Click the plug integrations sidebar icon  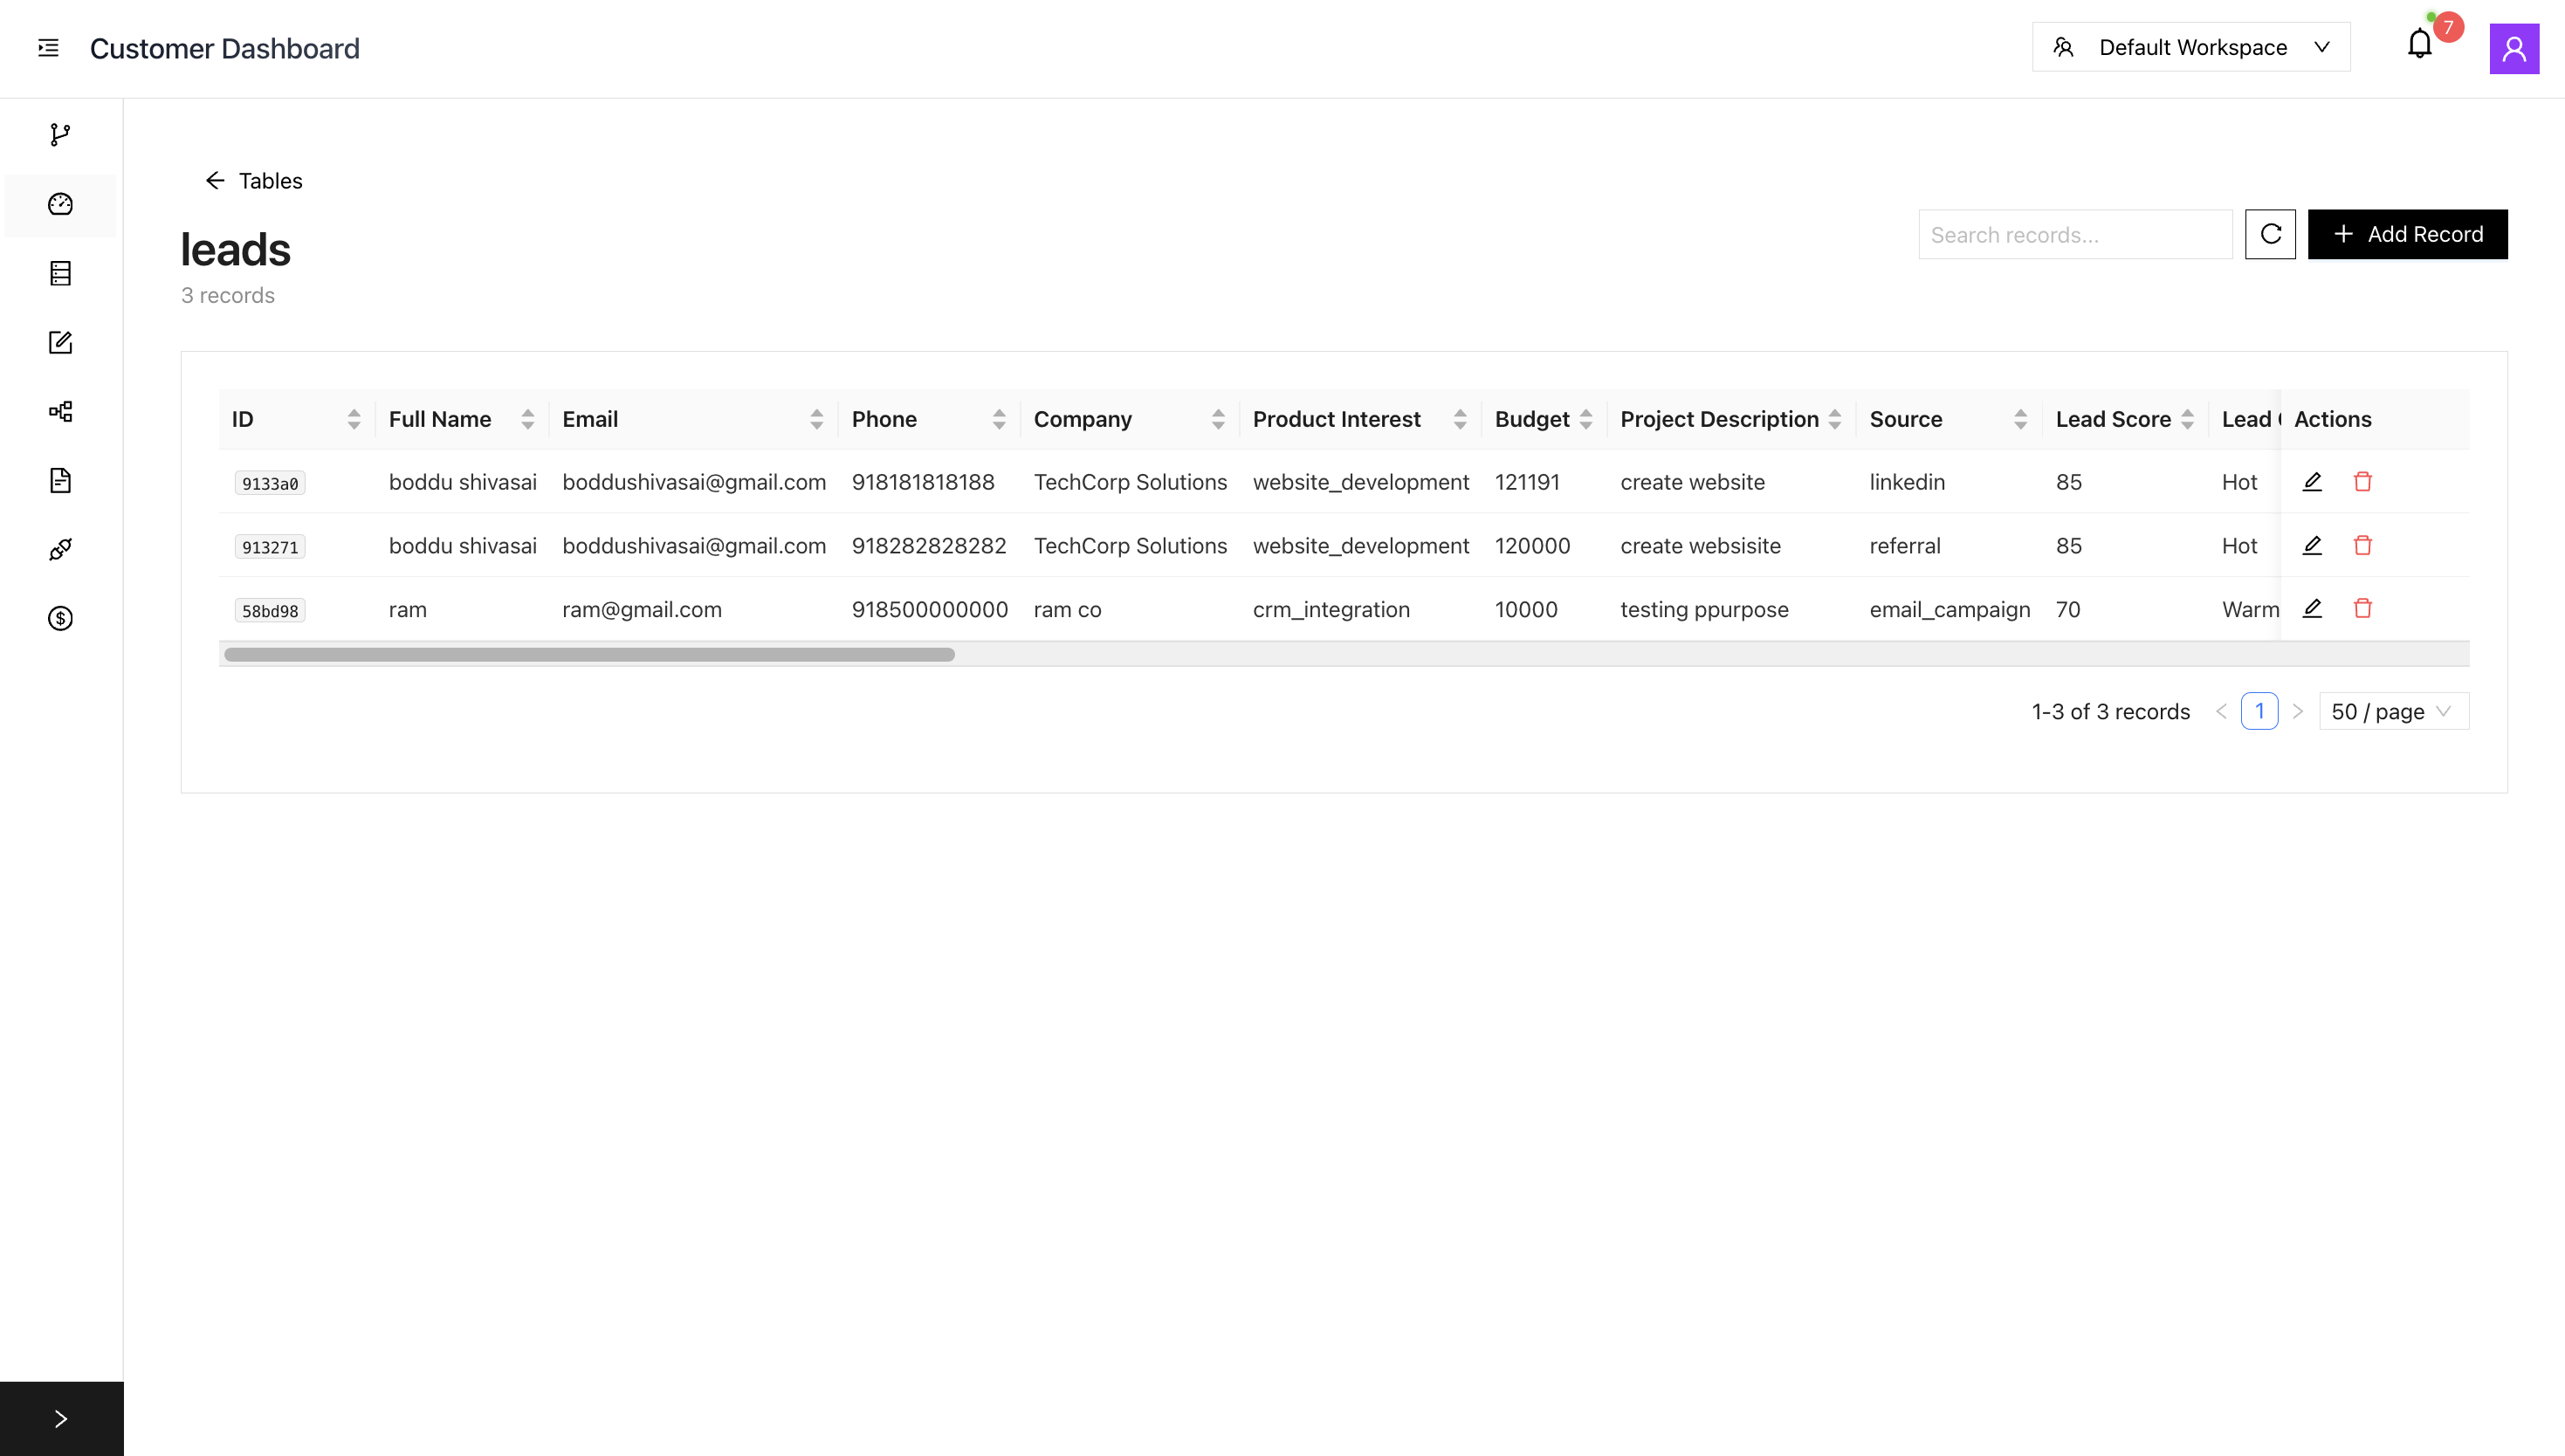pyautogui.click(x=60, y=549)
